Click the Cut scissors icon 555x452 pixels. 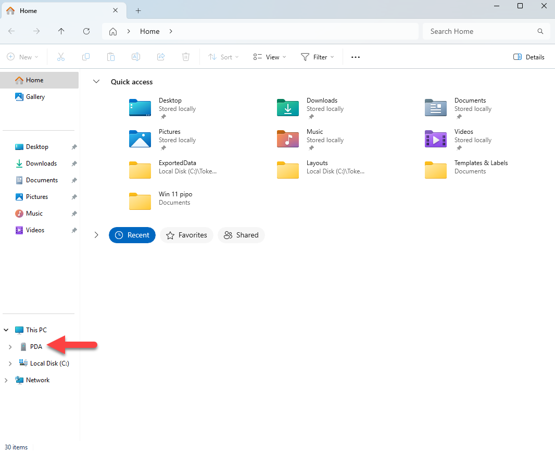(x=61, y=57)
